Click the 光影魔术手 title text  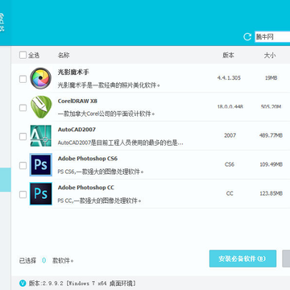73,72
